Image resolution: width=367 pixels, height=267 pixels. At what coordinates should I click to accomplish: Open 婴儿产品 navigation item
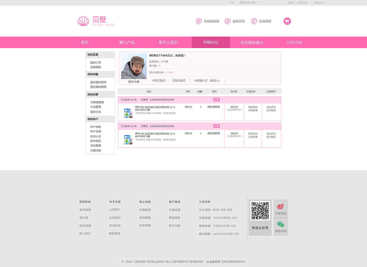tap(127, 42)
